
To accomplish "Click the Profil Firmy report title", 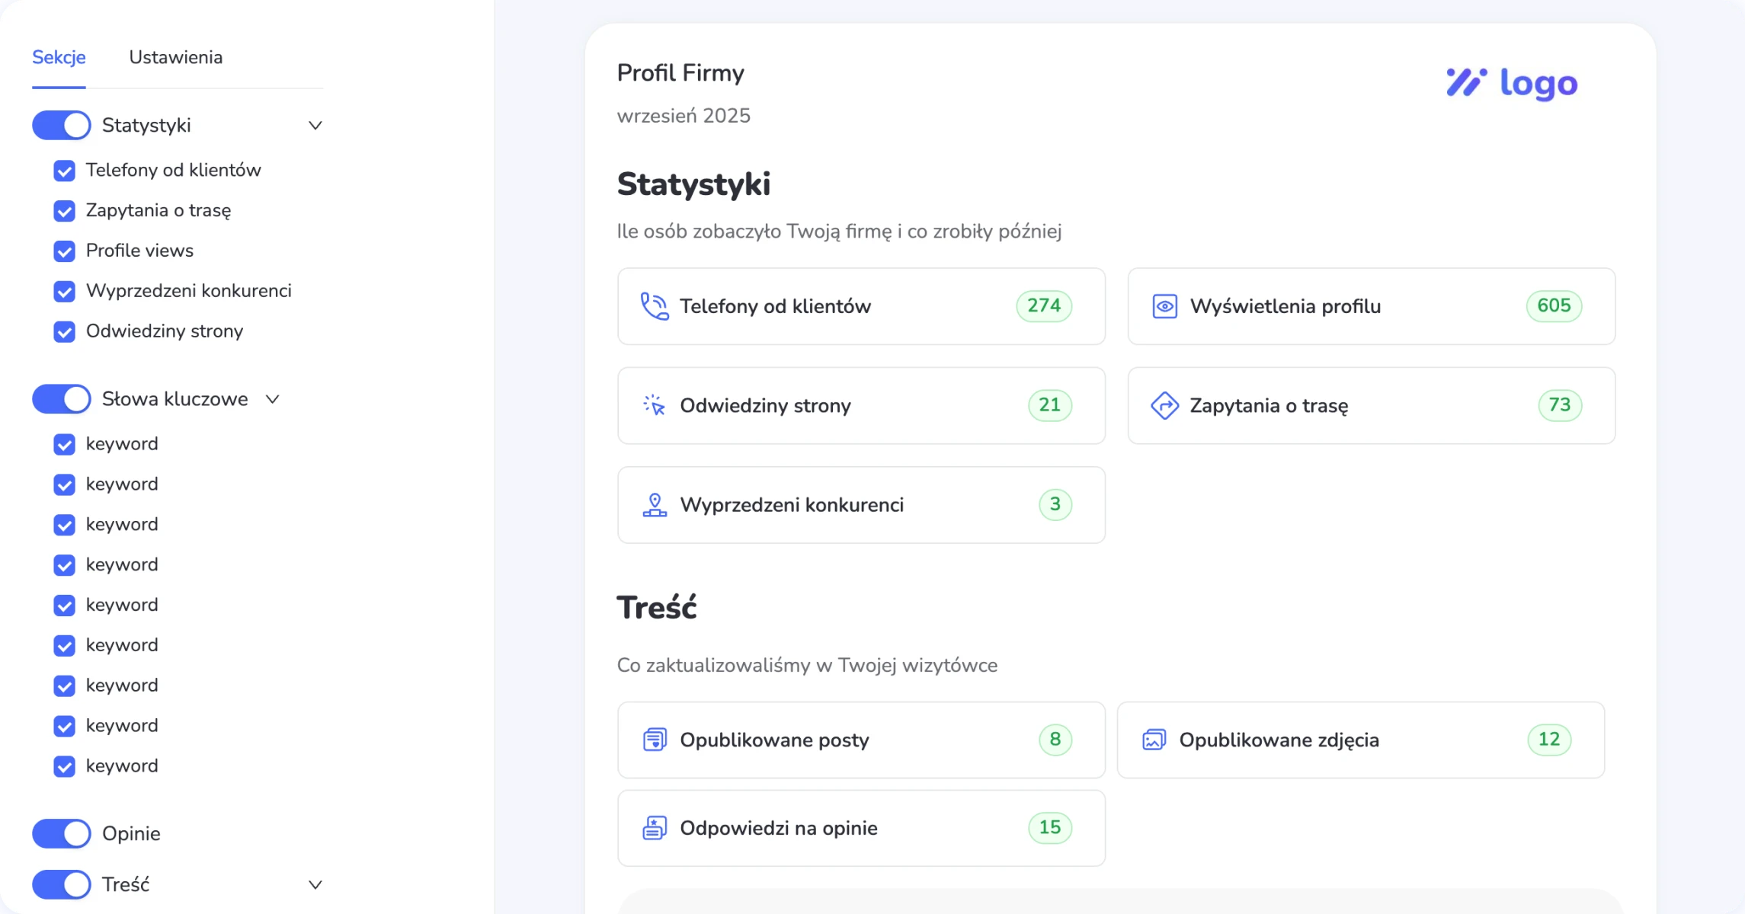I will pyautogui.click(x=680, y=73).
